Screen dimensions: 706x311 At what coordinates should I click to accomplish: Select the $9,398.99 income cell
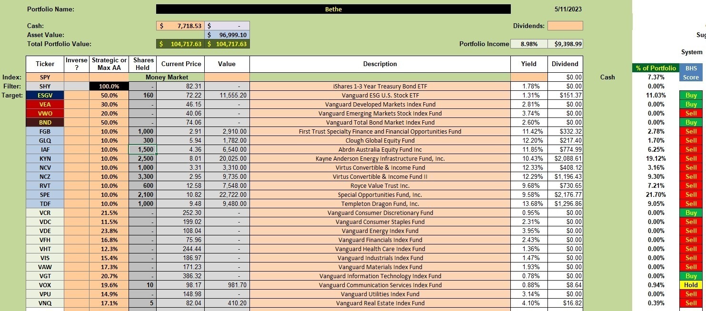coord(565,44)
